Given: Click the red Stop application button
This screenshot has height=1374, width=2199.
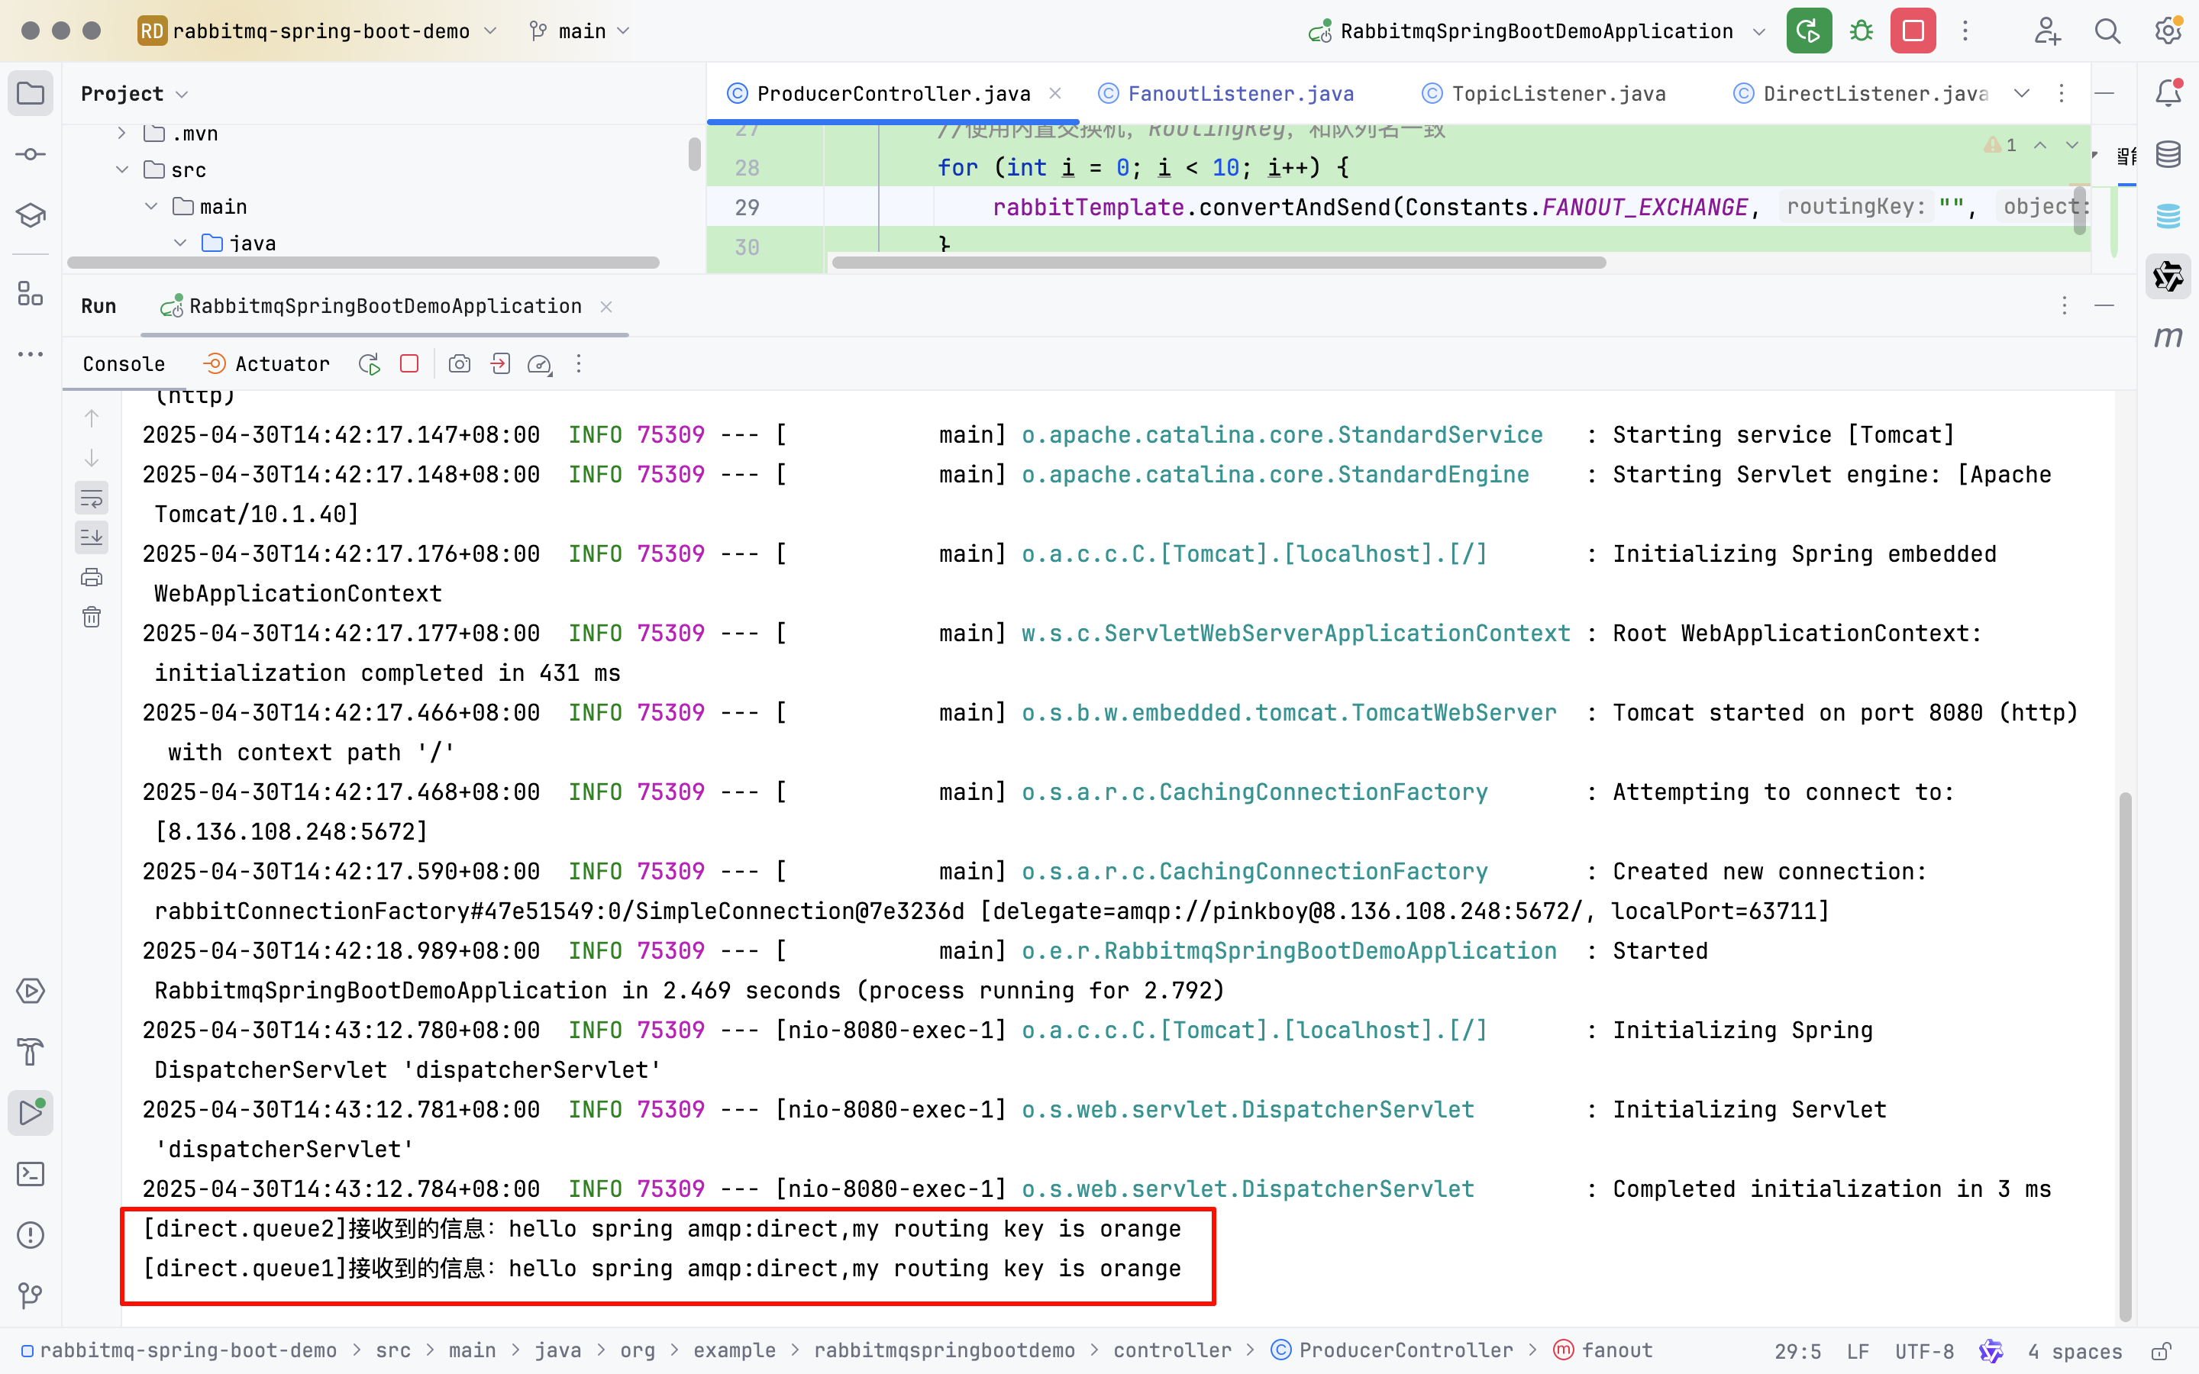Looking at the screenshot, I should [x=1913, y=31].
